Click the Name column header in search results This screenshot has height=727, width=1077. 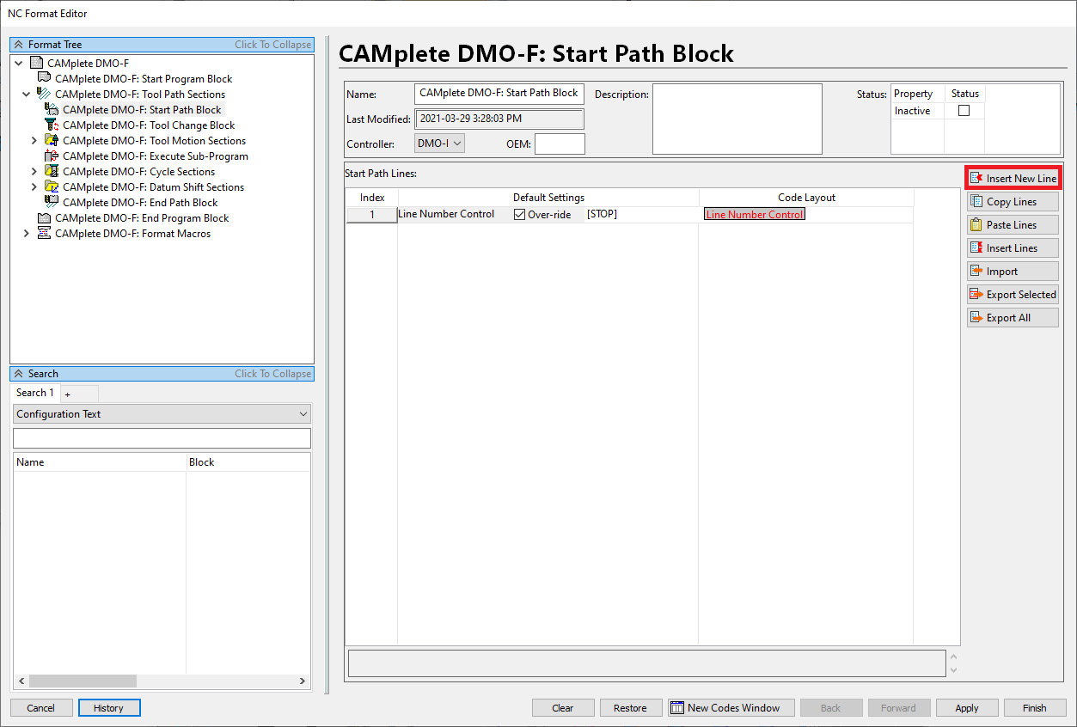coord(100,462)
